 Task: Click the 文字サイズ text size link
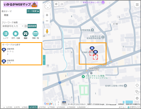(134, 107)
